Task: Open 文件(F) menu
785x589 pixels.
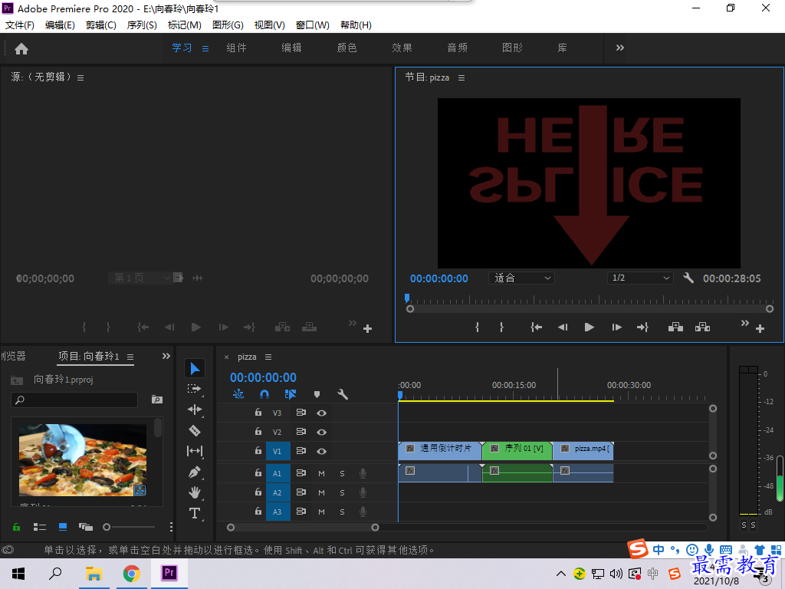Action: click(x=19, y=25)
